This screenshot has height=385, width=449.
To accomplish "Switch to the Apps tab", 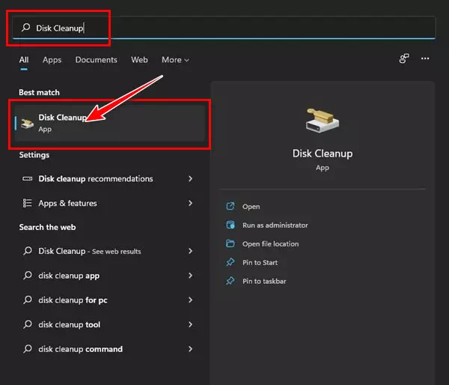I will [52, 60].
